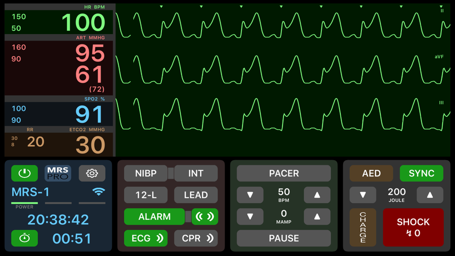Viewport: 455px width, 256px height.
Task: Select the ETCO2 30 reading
Action: tap(90, 145)
